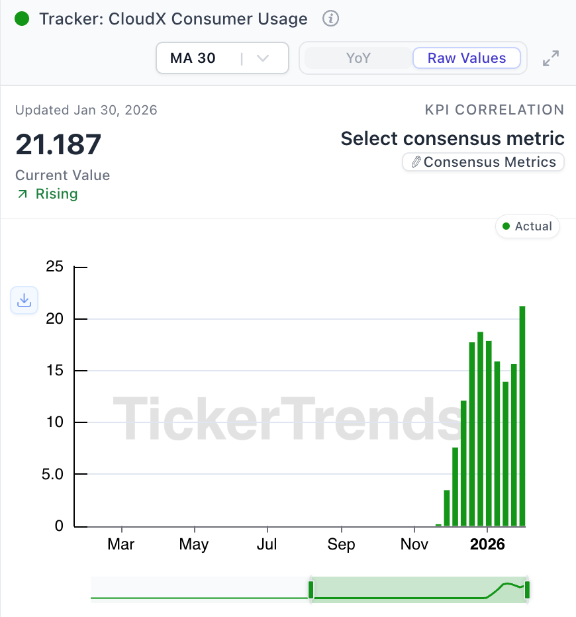Screen dimensions: 576x617
Task: Click the bar reaching about 12
Action: click(463, 463)
